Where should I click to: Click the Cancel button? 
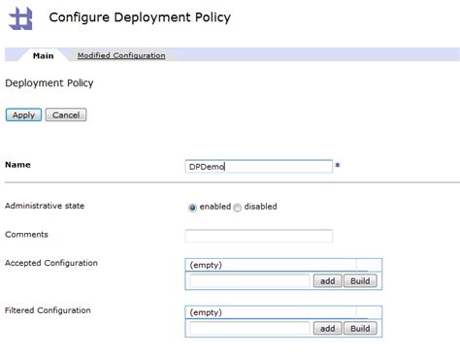click(x=66, y=114)
